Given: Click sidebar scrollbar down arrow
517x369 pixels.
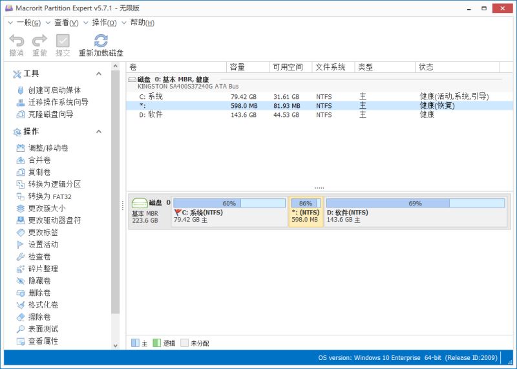Looking at the screenshot, I should tap(116, 346).
